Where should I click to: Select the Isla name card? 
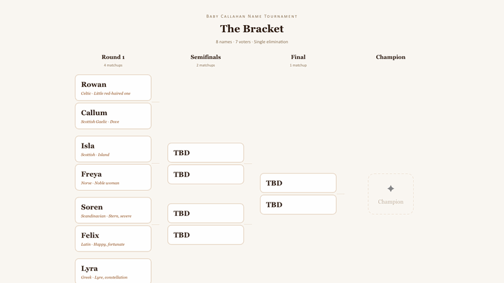click(113, 149)
